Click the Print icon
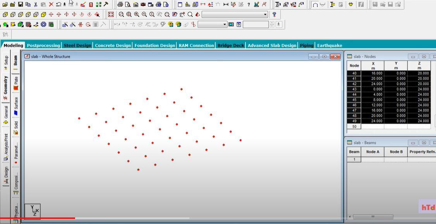This screenshot has height=224, width=436. pyautogui.click(x=120, y=4)
